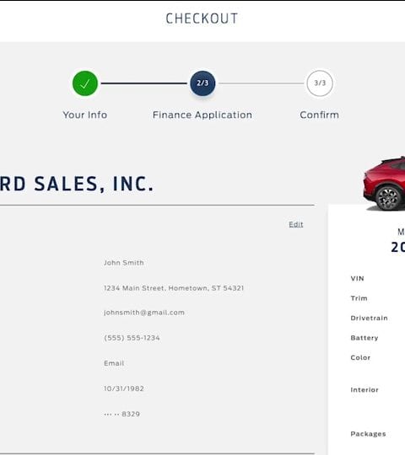The image size is (405, 455).
Task: Click the Trim label in vehicle summary
Action: tap(359, 298)
